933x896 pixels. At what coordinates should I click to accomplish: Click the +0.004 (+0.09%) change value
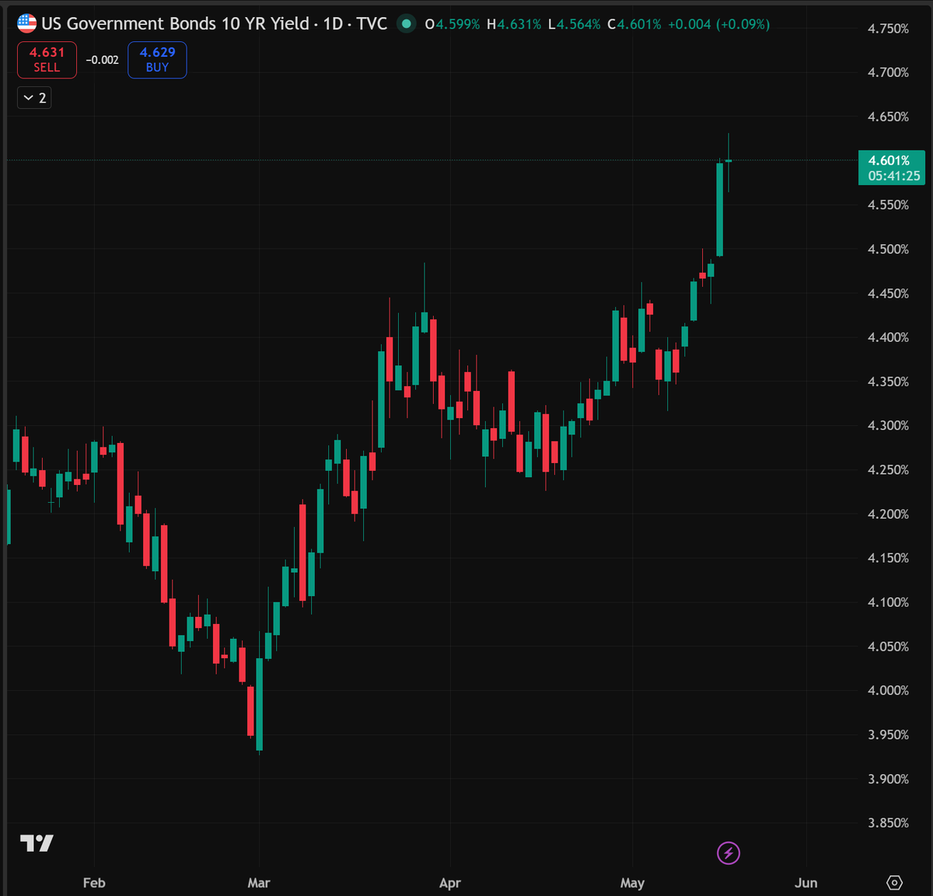(719, 25)
